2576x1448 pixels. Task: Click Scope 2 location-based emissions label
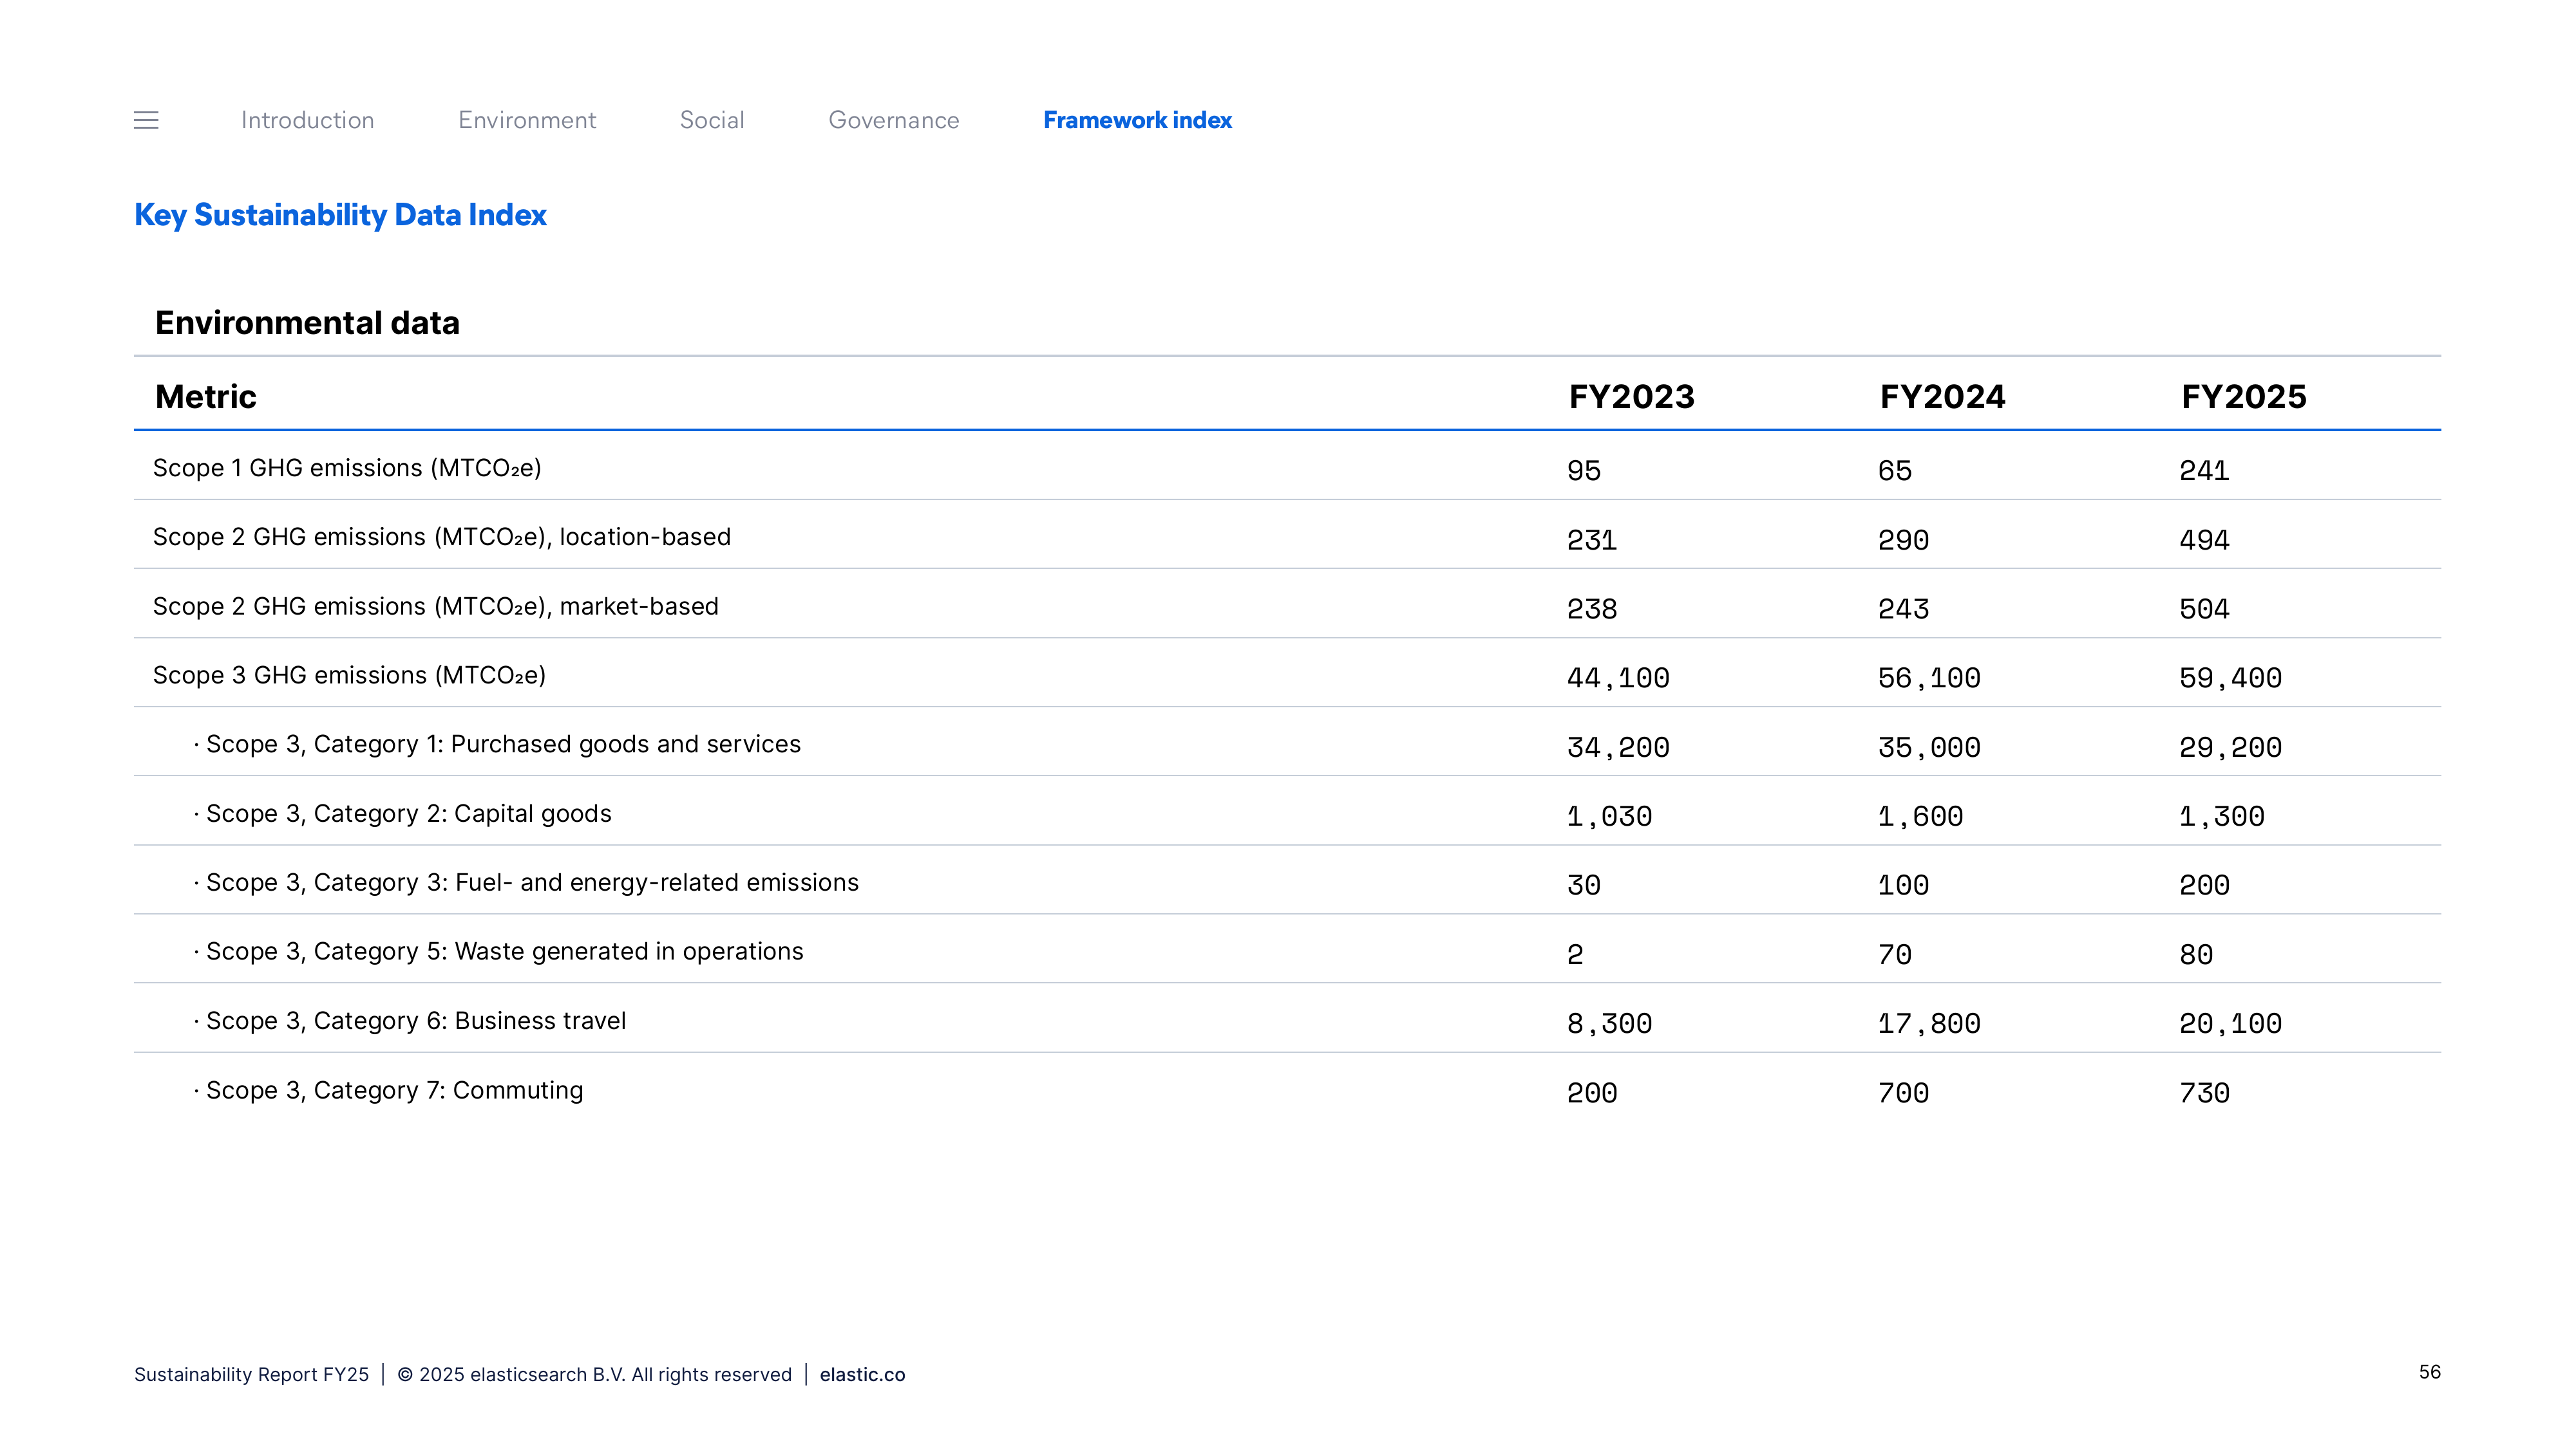(x=442, y=537)
